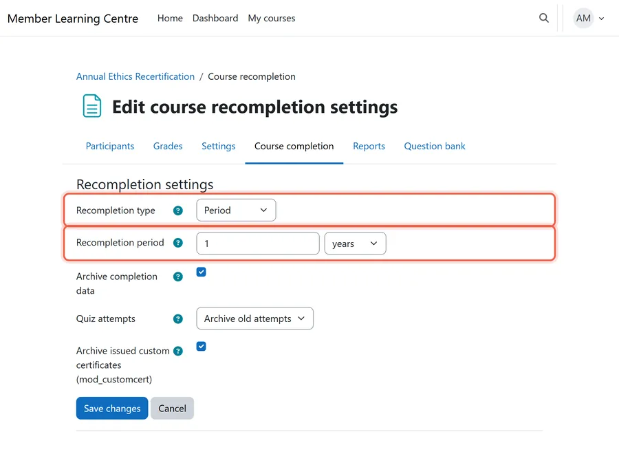
Task: Toggle Archive completion data checkbox
Action: pyautogui.click(x=201, y=272)
